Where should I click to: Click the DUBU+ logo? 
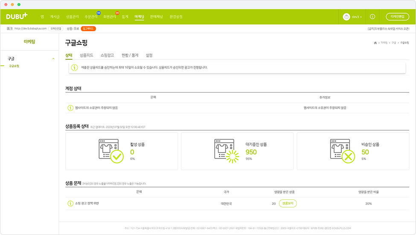click(x=17, y=16)
